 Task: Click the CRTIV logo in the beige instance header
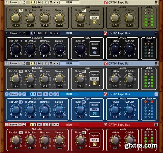click(105, 2)
